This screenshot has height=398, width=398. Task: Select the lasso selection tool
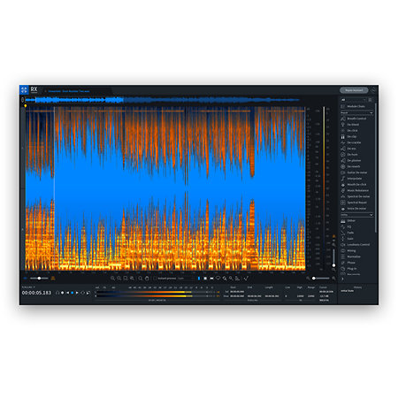(218, 278)
